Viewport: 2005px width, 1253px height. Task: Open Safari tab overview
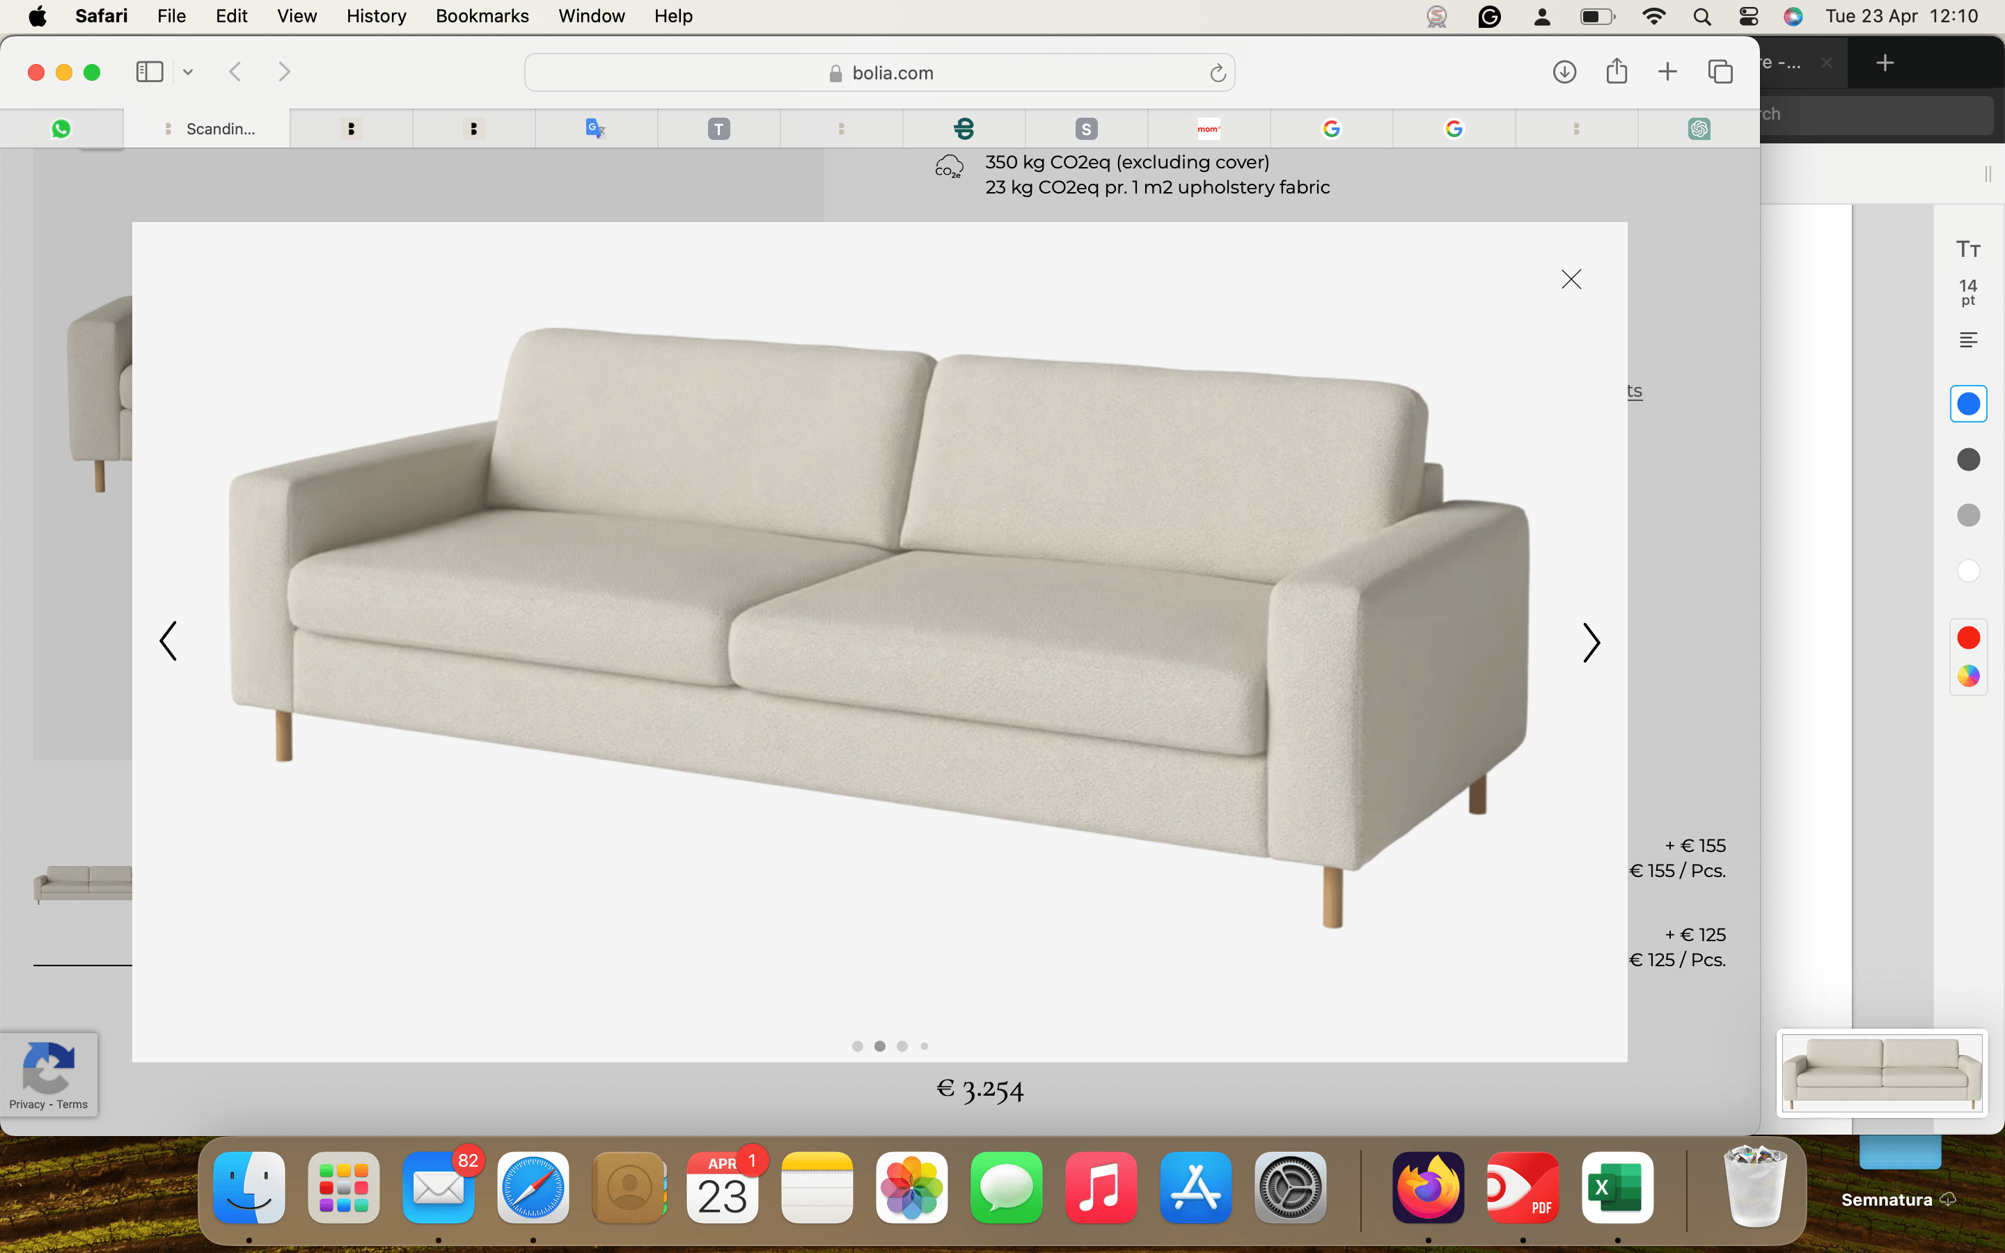coord(1720,72)
